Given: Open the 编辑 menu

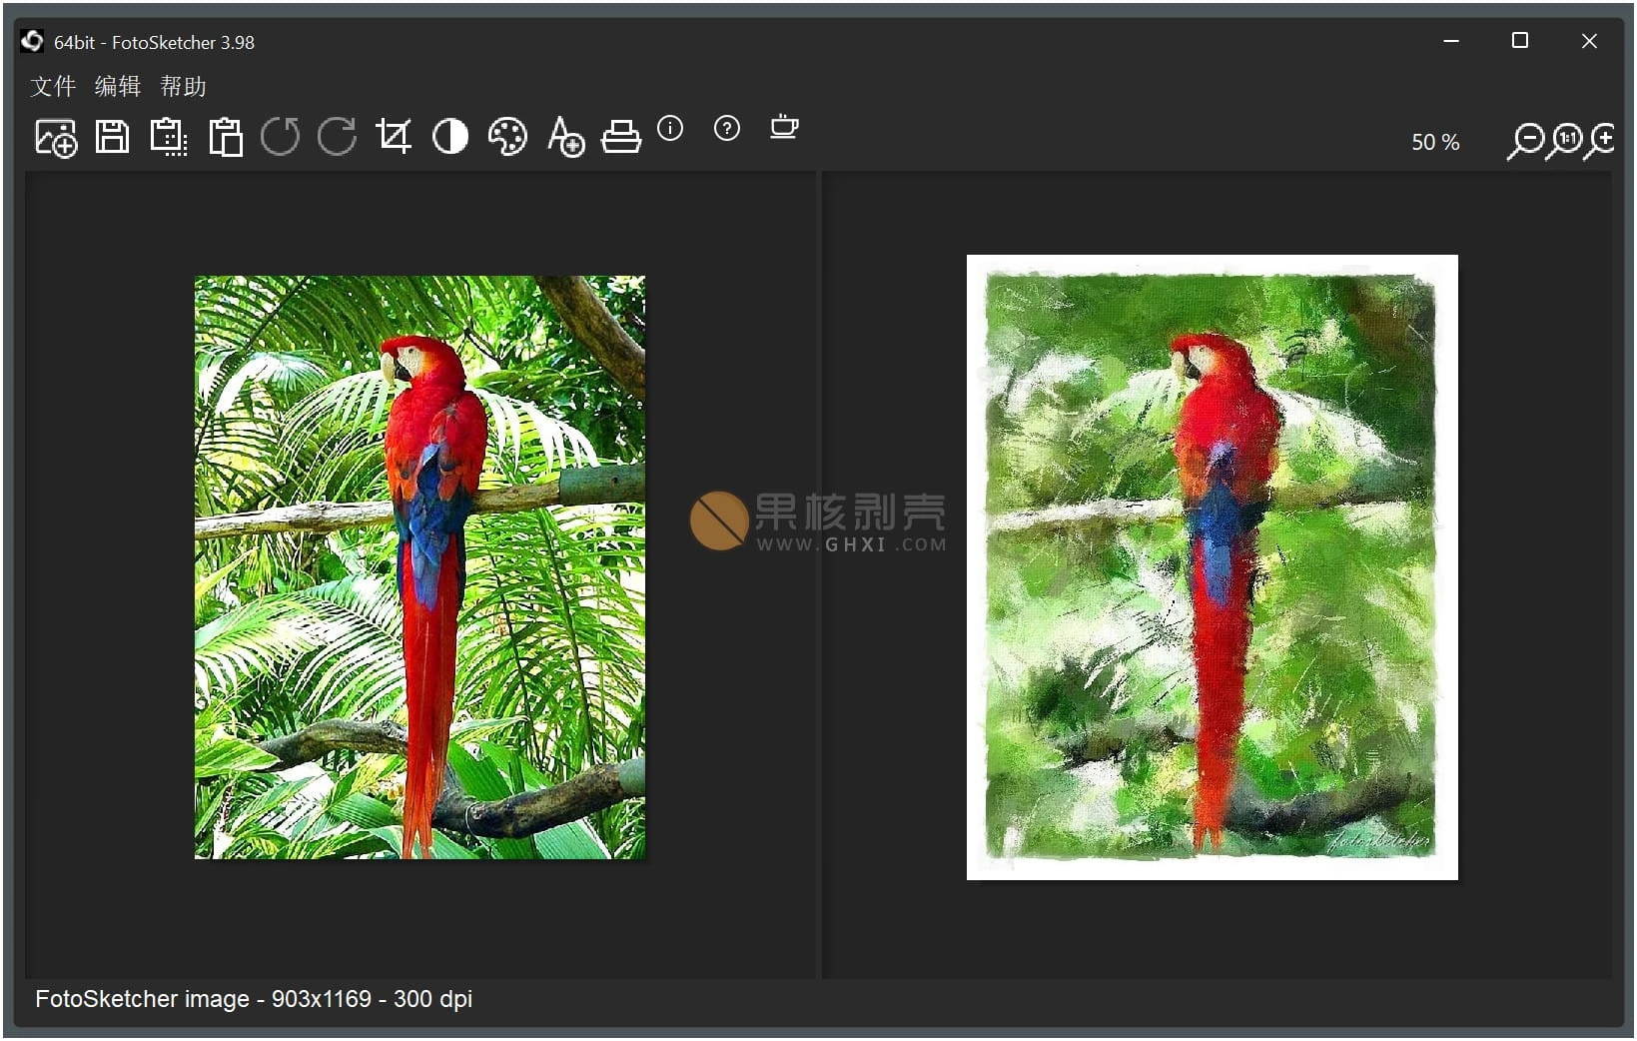Looking at the screenshot, I should pyautogui.click(x=118, y=86).
